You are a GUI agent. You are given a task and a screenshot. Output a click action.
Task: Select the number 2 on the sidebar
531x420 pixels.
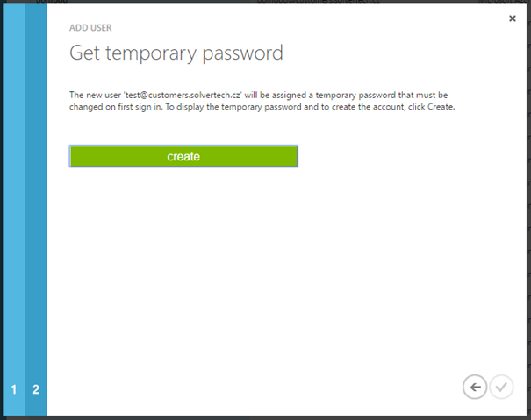(x=36, y=389)
